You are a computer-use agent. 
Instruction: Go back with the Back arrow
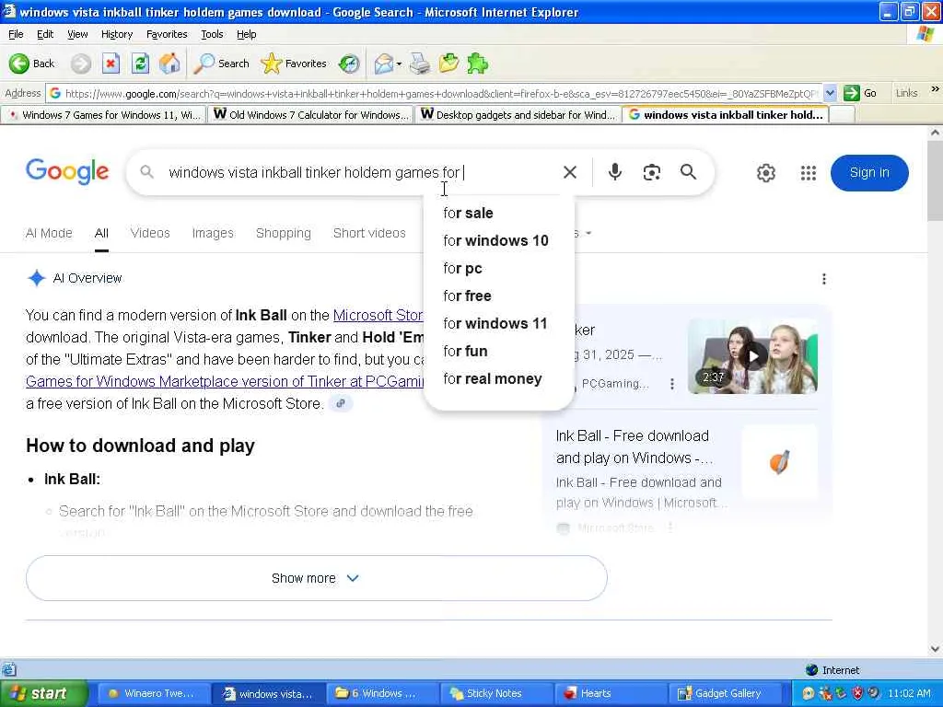click(x=31, y=64)
